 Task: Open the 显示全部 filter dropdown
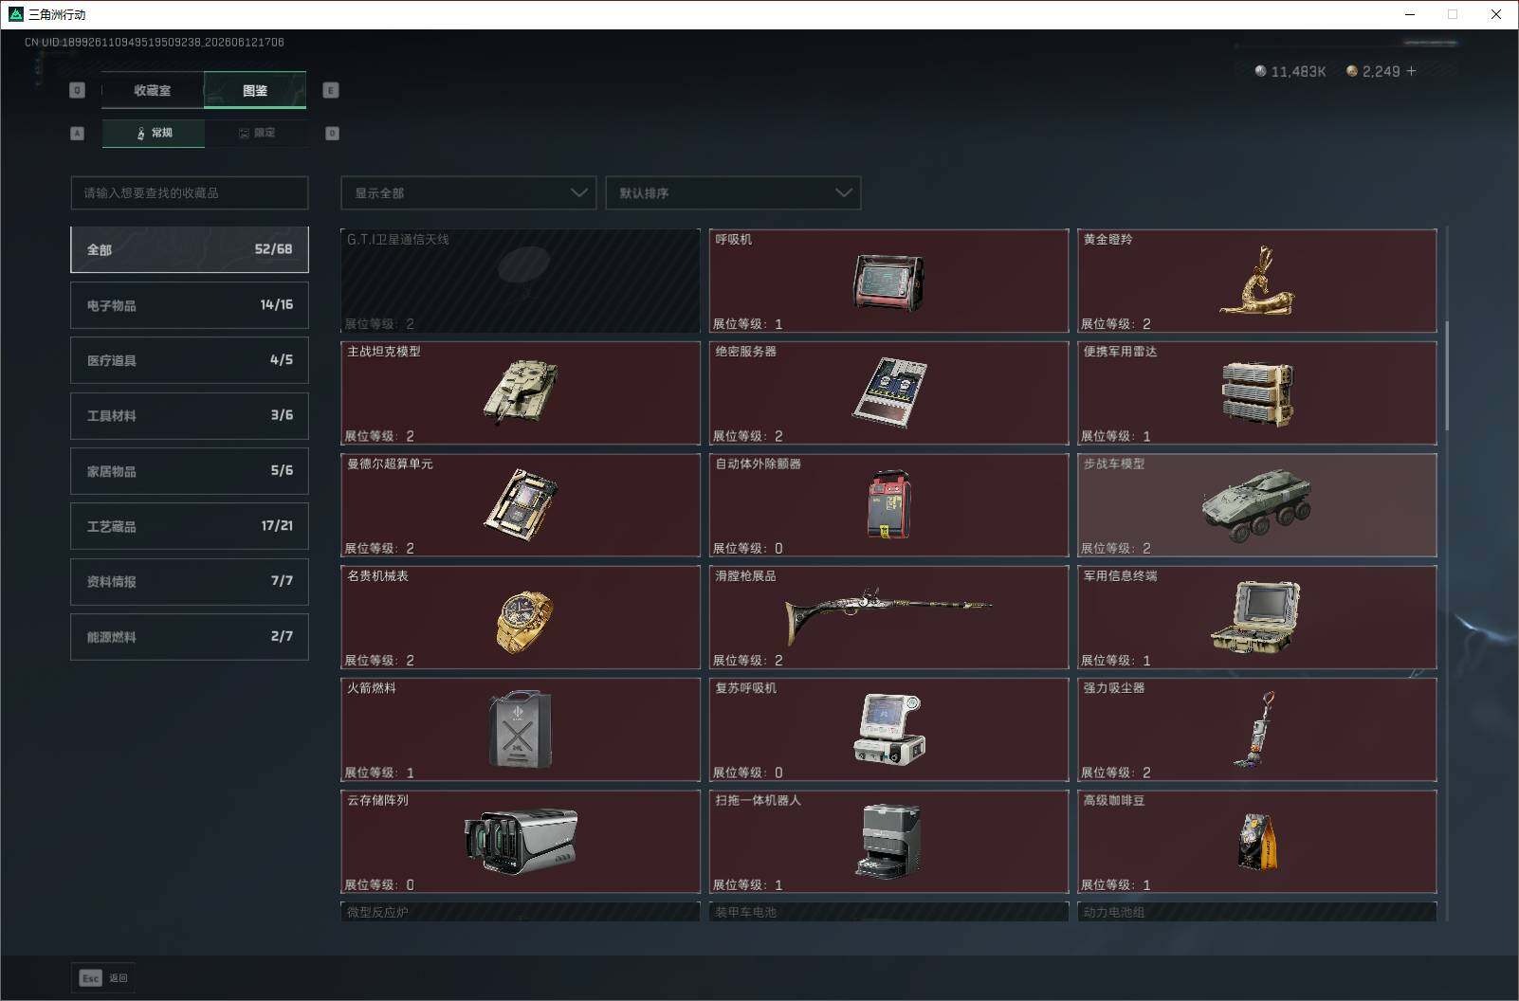click(468, 192)
